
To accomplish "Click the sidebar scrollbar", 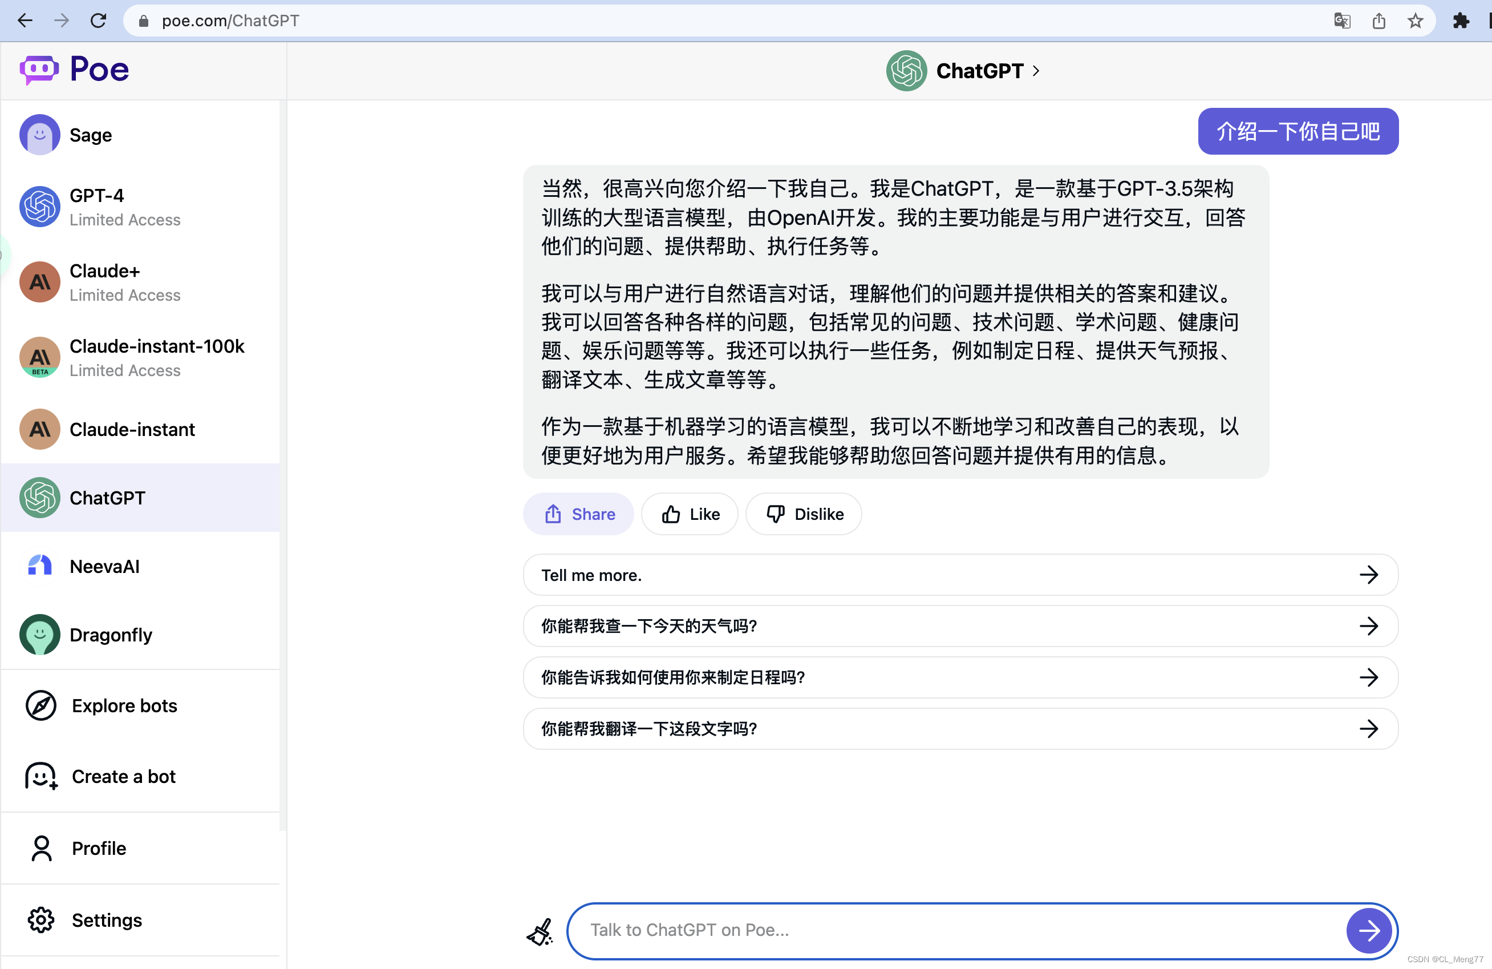I will point(283,464).
